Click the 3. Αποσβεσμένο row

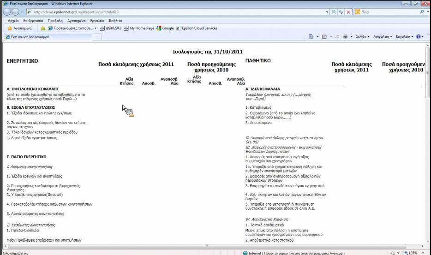click(x=258, y=123)
